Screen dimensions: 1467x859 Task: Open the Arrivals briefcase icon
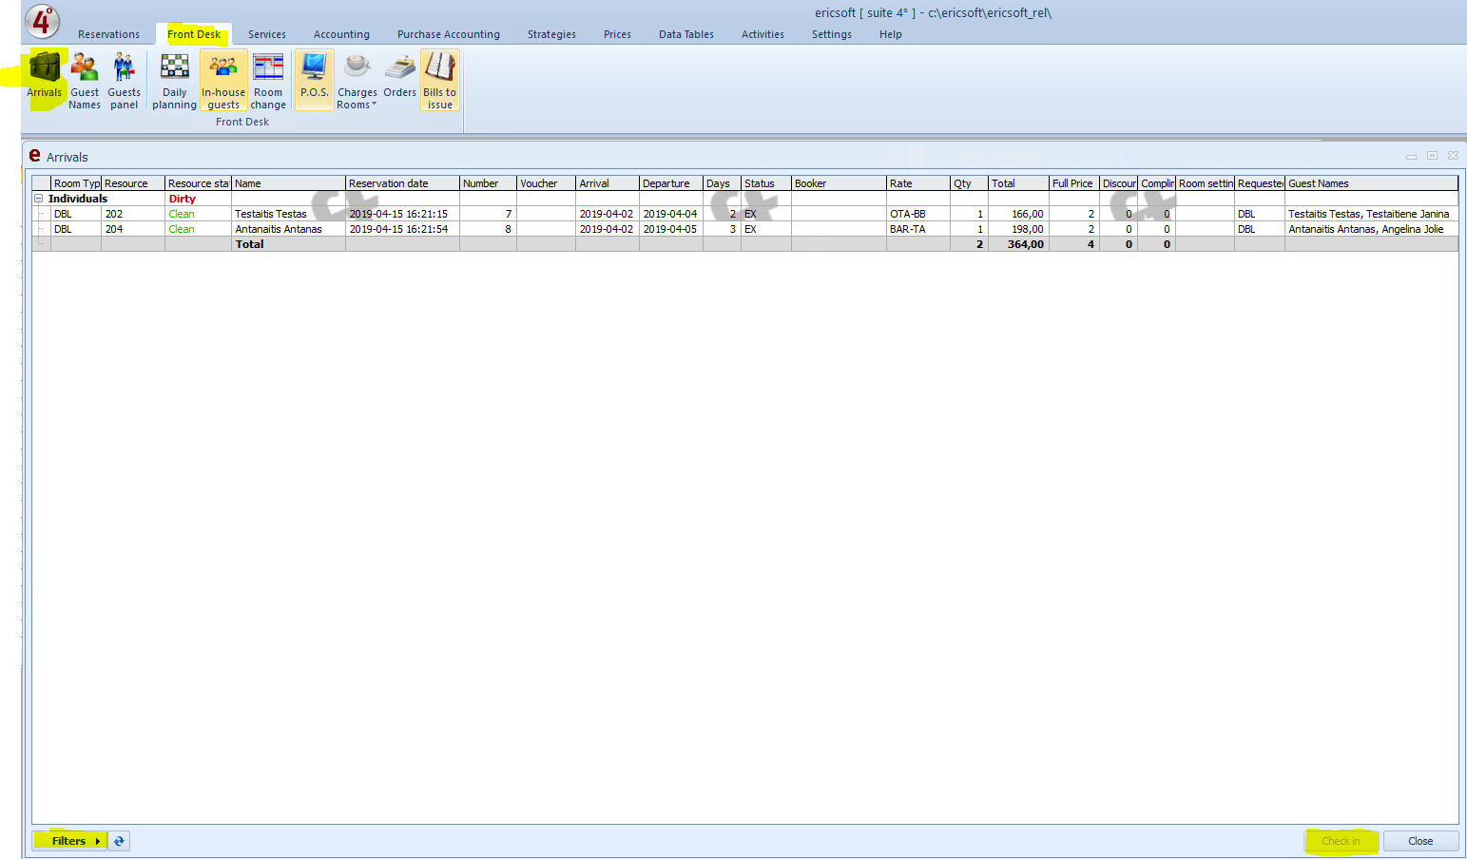click(45, 77)
